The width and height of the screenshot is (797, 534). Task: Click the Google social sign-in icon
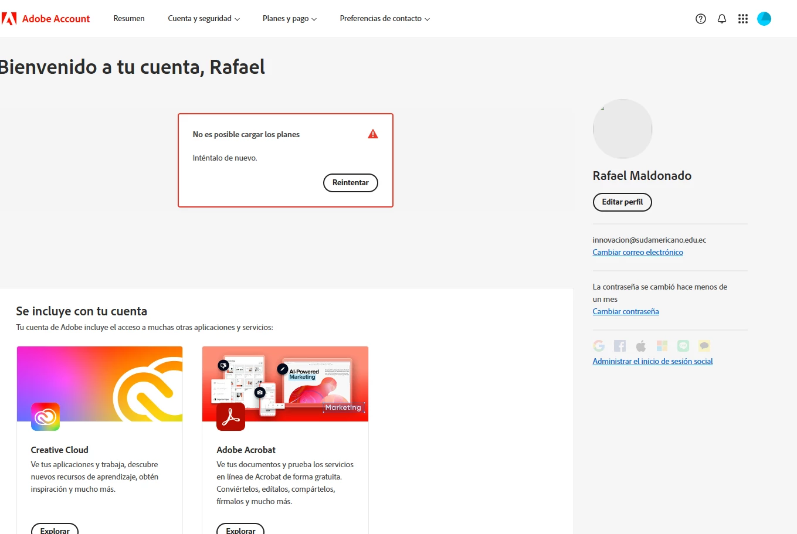coord(599,346)
